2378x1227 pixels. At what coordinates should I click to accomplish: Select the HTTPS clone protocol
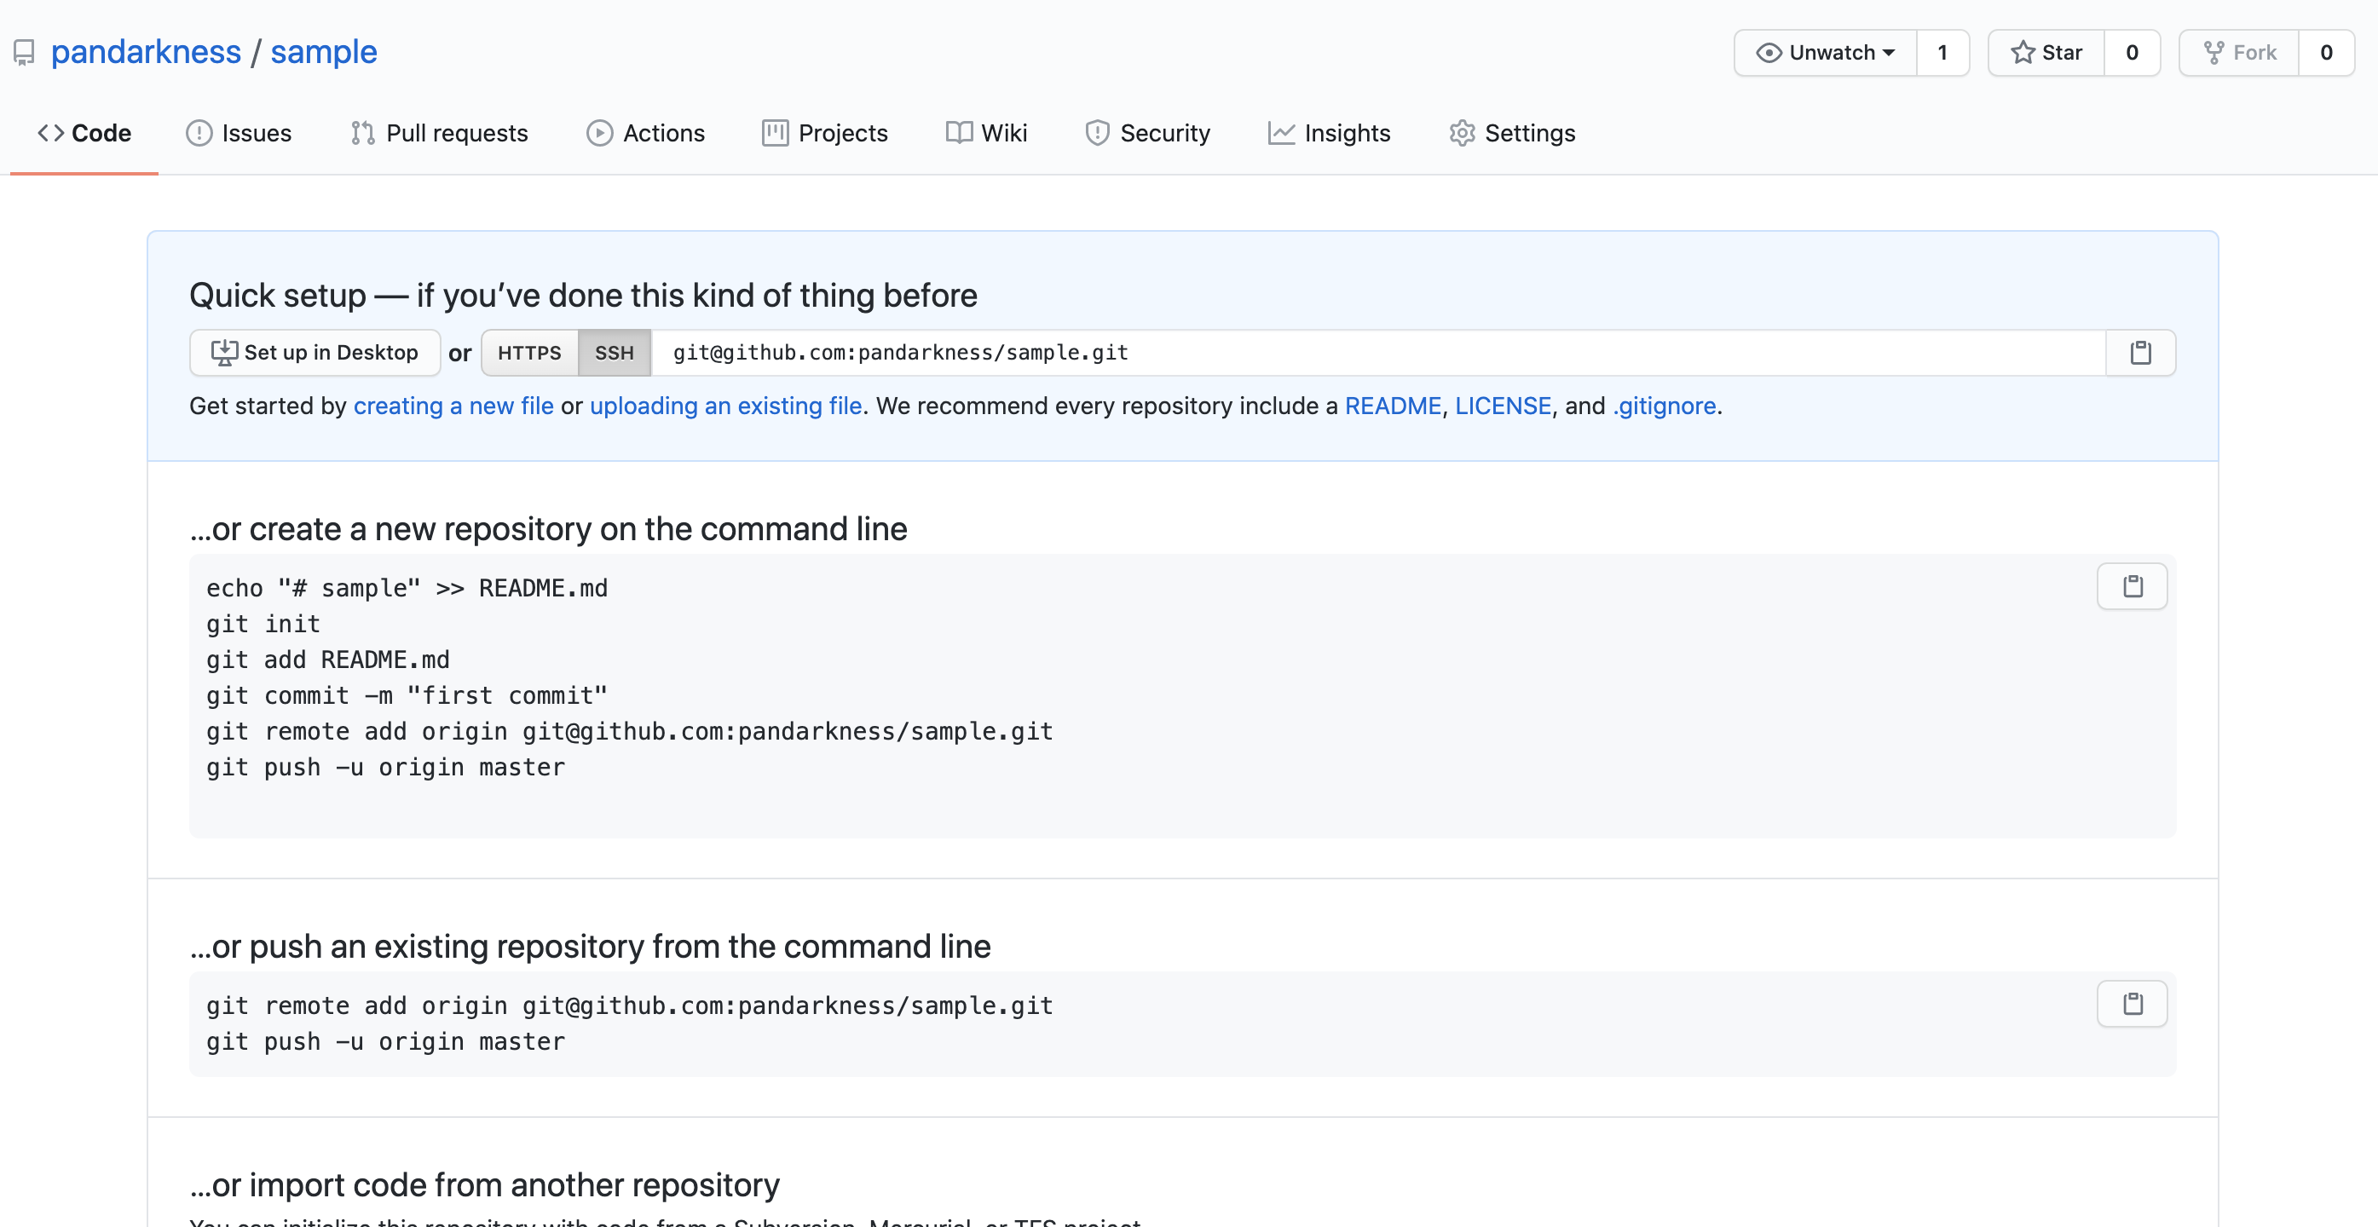click(x=529, y=353)
